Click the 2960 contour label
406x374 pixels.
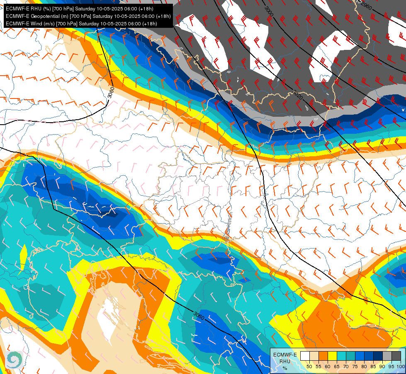(366, 5)
